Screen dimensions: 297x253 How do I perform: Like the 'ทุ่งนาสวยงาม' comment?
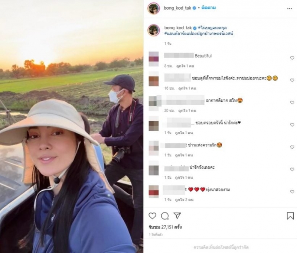pyautogui.click(x=292, y=192)
